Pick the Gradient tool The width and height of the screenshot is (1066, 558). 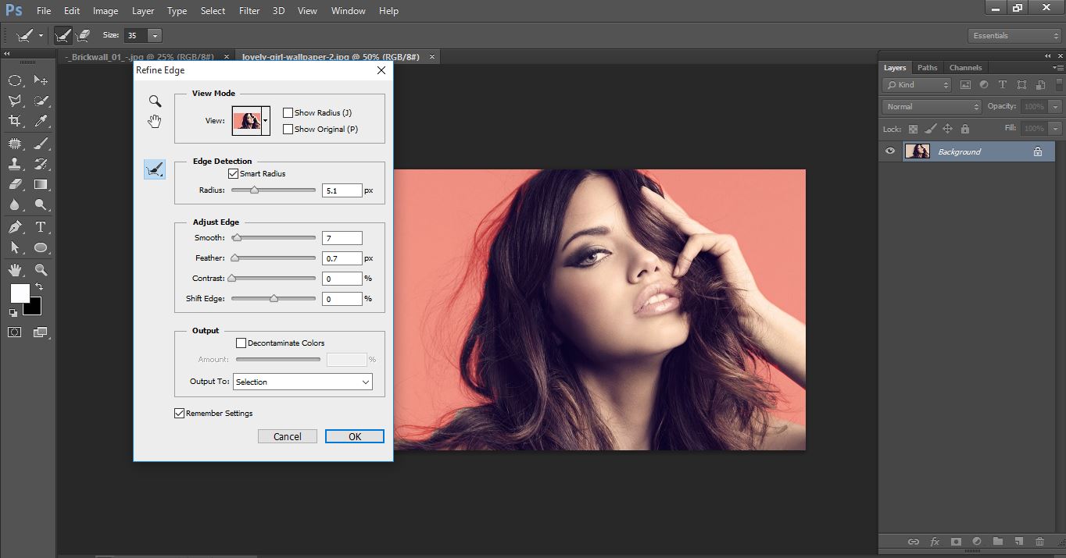pyautogui.click(x=41, y=184)
